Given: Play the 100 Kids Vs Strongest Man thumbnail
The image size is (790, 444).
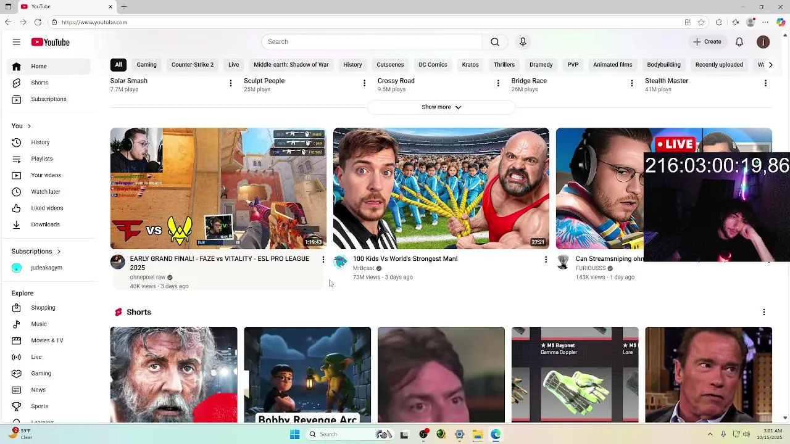Looking at the screenshot, I should click(x=441, y=189).
